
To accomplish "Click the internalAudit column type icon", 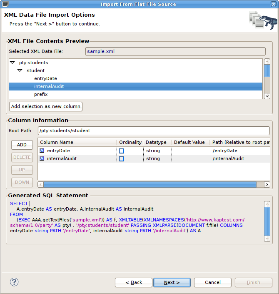I will point(42,159).
